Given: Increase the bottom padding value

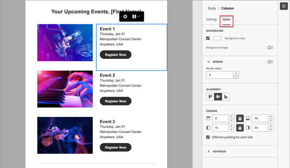Looking at the screenshot, I should click(x=271, y=117).
